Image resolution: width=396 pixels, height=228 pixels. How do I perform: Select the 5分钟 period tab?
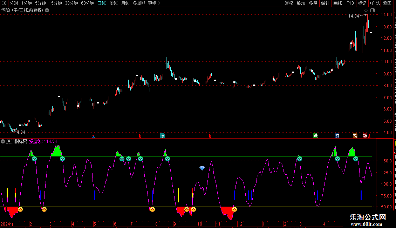point(40,3)
